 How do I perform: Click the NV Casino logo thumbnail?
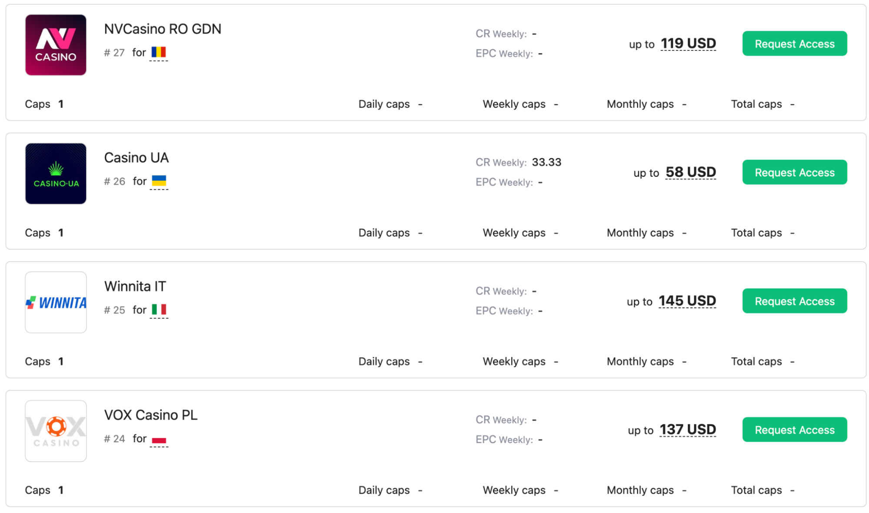(x=56, y=45)
